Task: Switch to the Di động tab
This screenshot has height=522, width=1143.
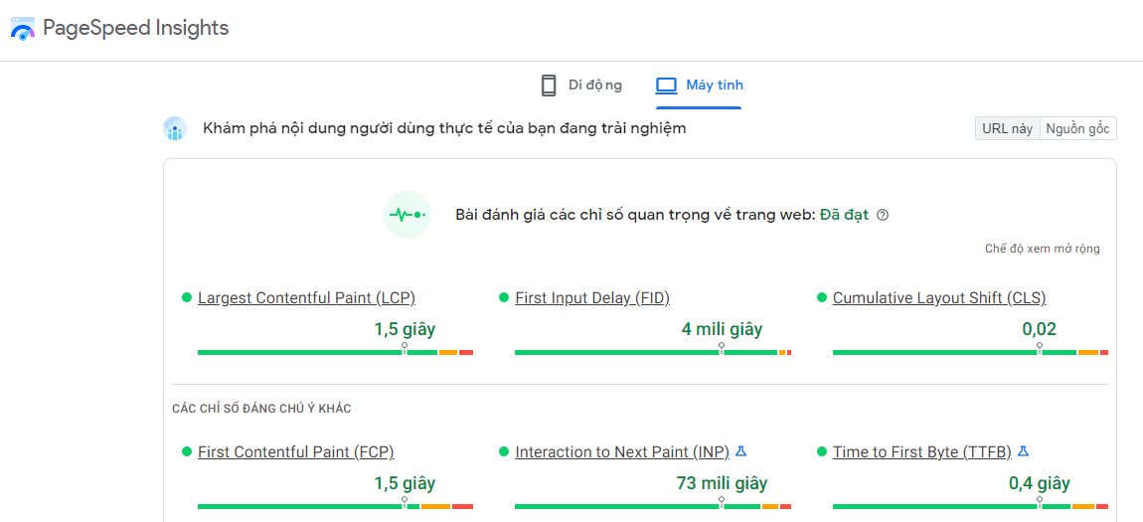Action: tap(581, 86)
